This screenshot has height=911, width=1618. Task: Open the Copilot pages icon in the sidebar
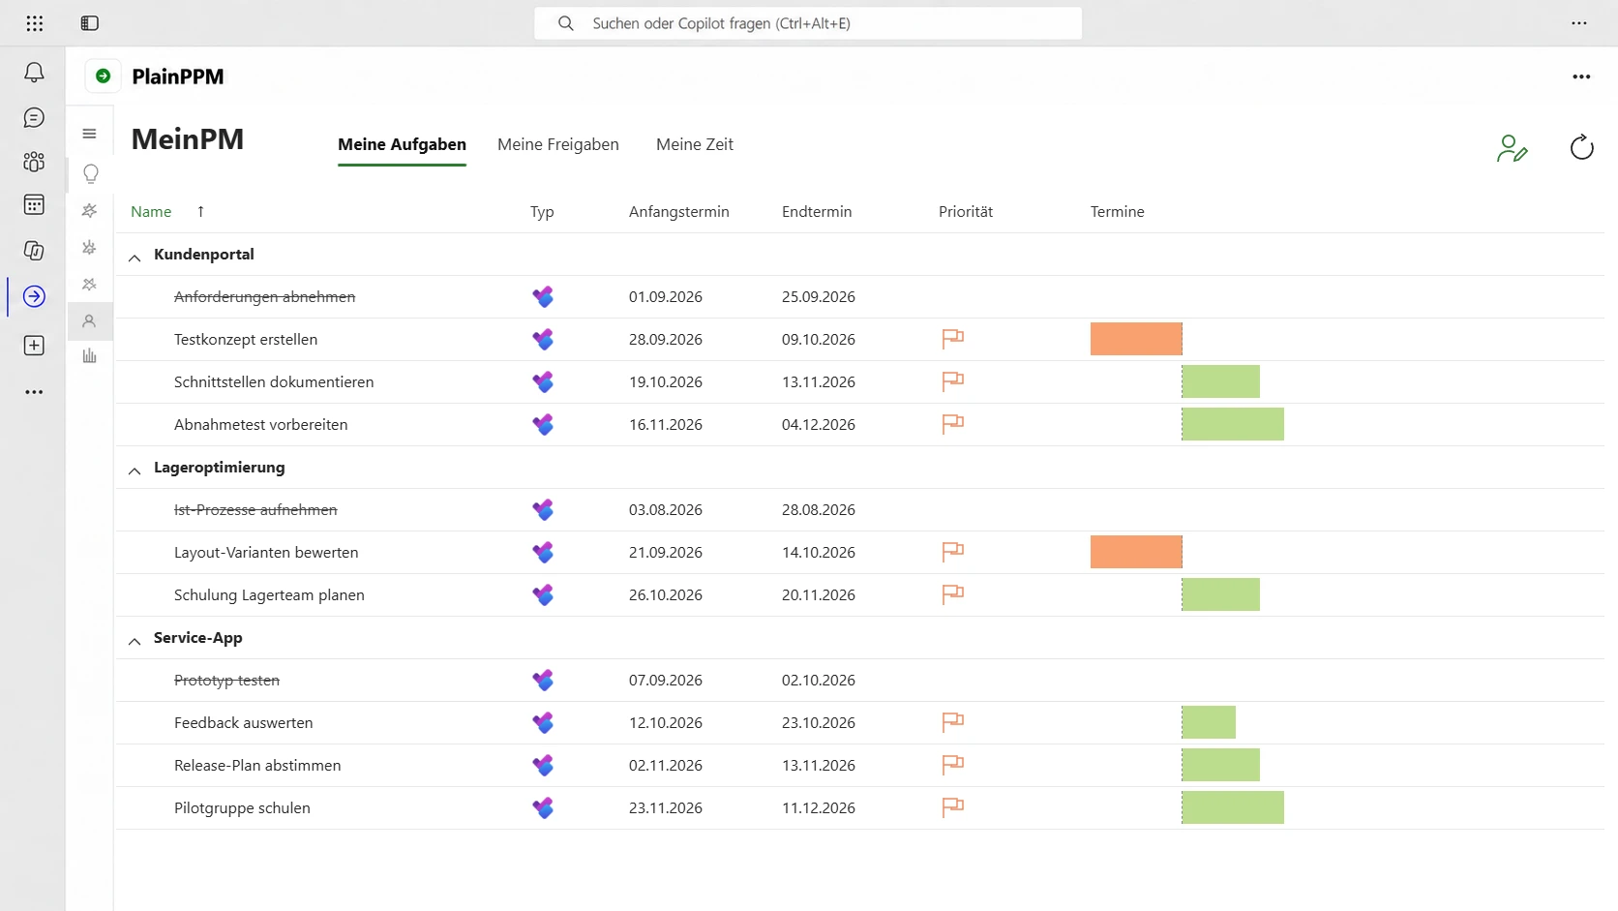tap(34, 251)
